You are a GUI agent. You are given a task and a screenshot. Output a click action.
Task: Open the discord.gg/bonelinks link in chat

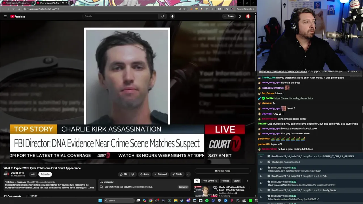294,98
